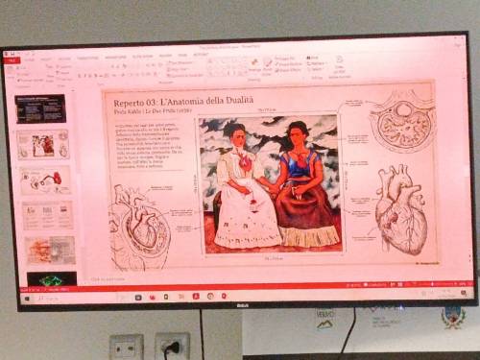Open the FILE tab

click(12, 60)
